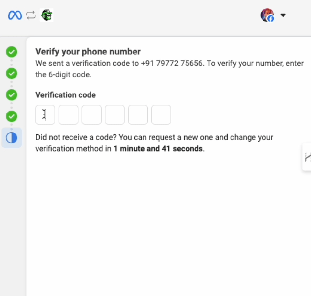
Task: Jump to the fourth green checkmark step
Action: click(12, 116)
